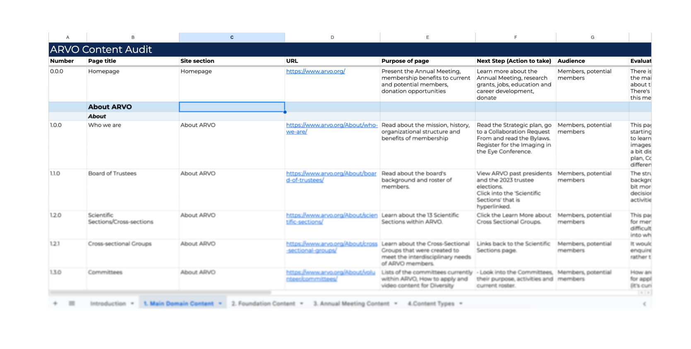
Task: Go to 4.Content Types tab
Action: [431, 304]
